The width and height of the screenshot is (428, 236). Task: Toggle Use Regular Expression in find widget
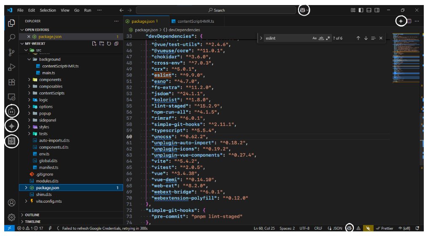coord(328,38)
